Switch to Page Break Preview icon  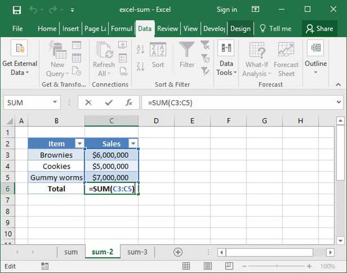click(223, 266)
